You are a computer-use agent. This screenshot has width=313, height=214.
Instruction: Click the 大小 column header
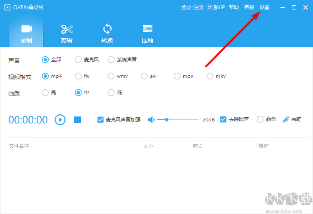coord(148,146)
